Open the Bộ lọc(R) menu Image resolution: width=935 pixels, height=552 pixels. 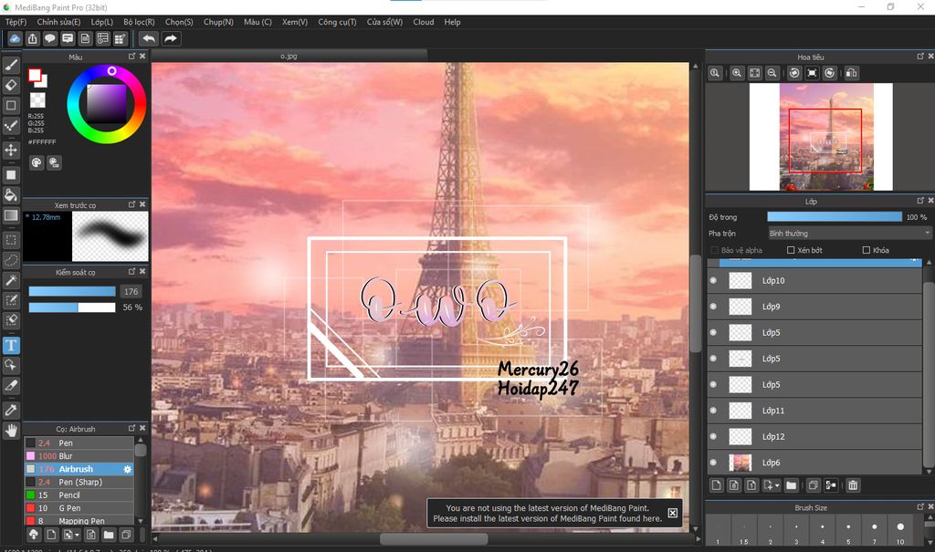[x=139, y=22]
